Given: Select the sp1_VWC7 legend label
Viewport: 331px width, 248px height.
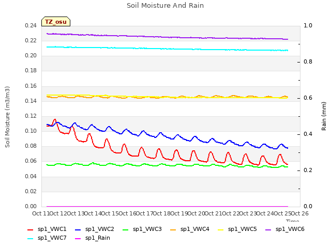Looking at the screenshot, I should click(x=52, y=238).
